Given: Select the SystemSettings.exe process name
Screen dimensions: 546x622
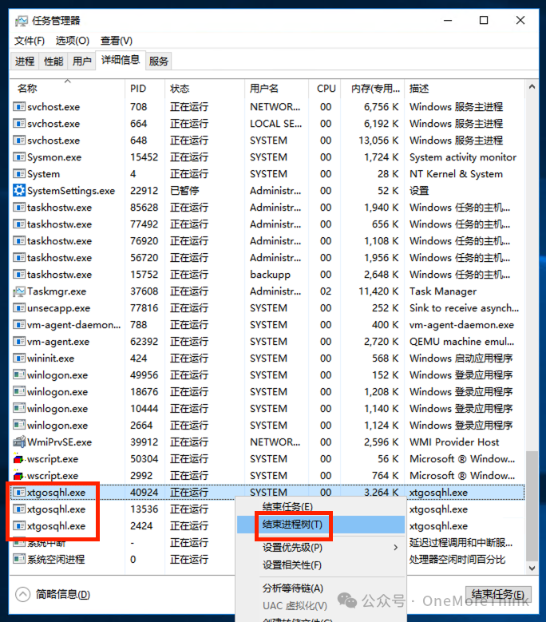Looking at the screenshot, I should pyautogui.click(x=71, y=190).
